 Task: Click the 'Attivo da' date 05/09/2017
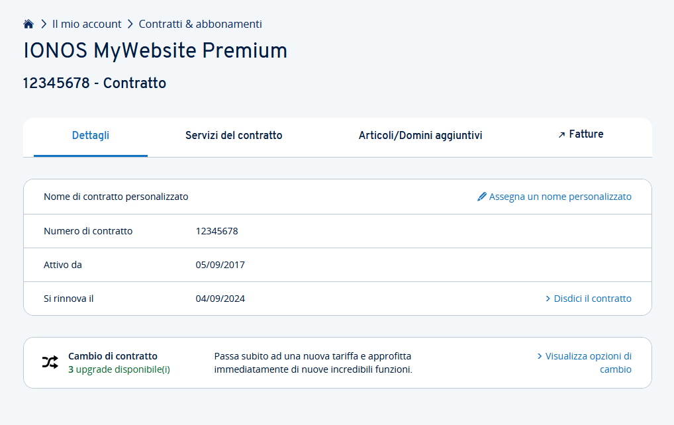pyautogui.click(x=220, y=265)
